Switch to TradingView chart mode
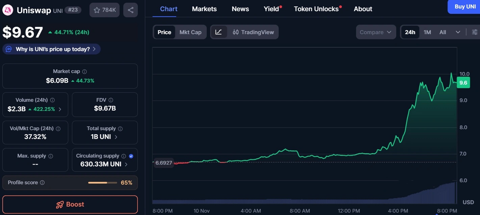 pos(253,32)
